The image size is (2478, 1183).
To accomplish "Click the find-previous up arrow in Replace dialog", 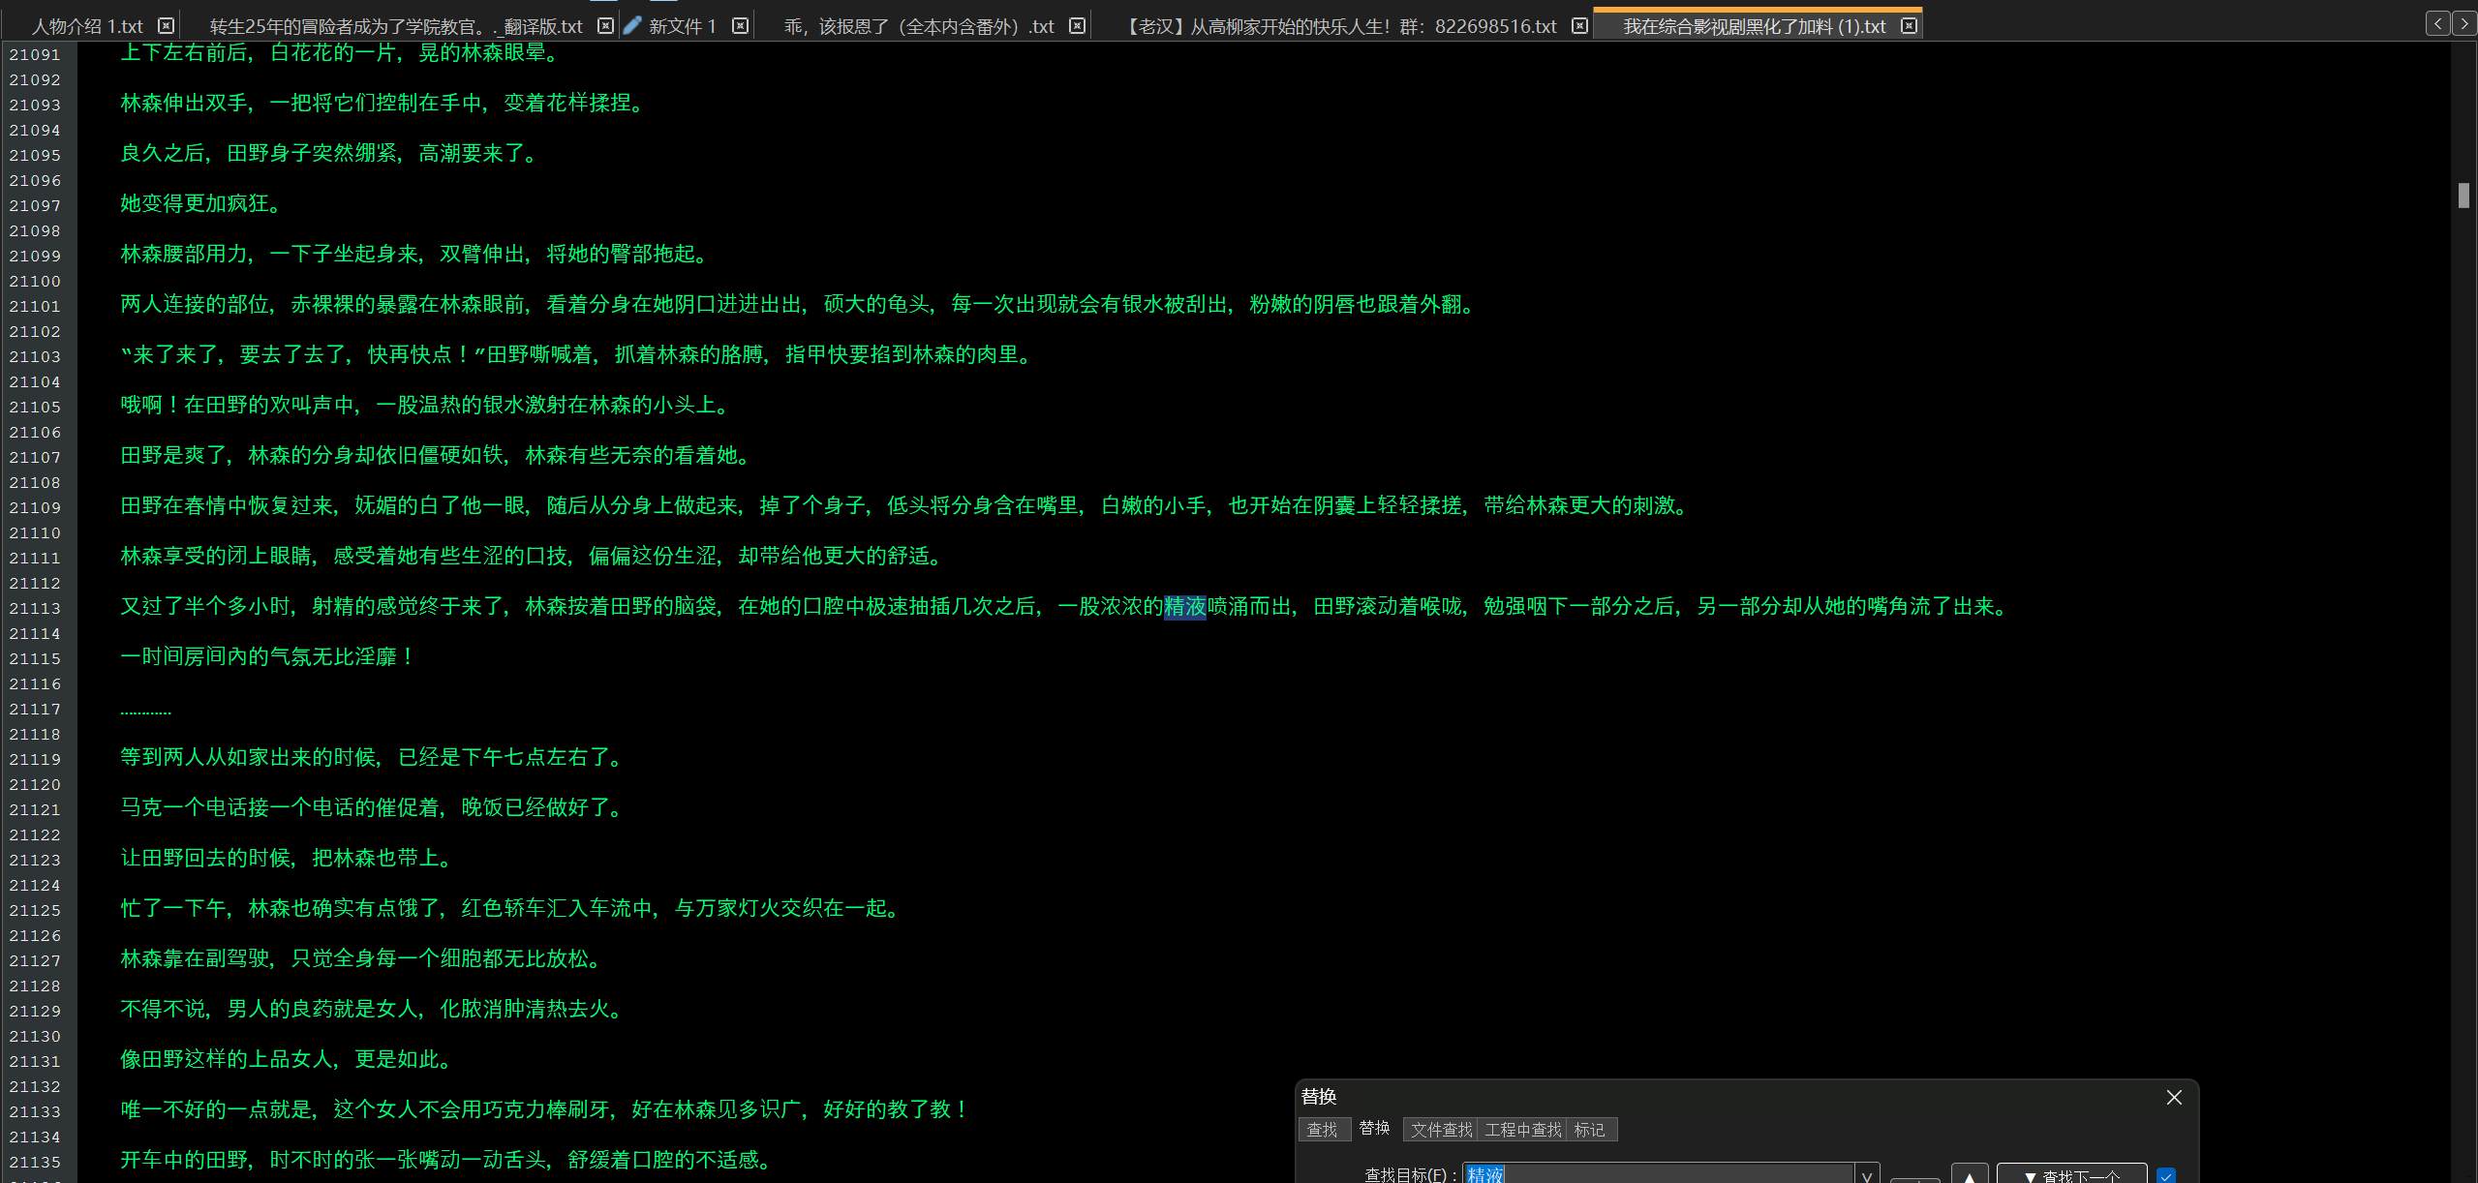I will click(x=1969, y=1174).
